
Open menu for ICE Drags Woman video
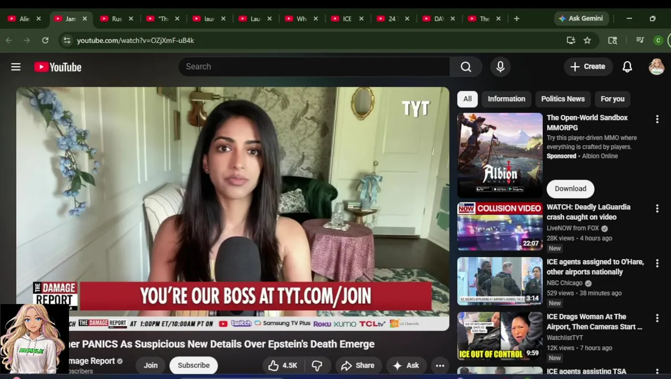[657, 318]
